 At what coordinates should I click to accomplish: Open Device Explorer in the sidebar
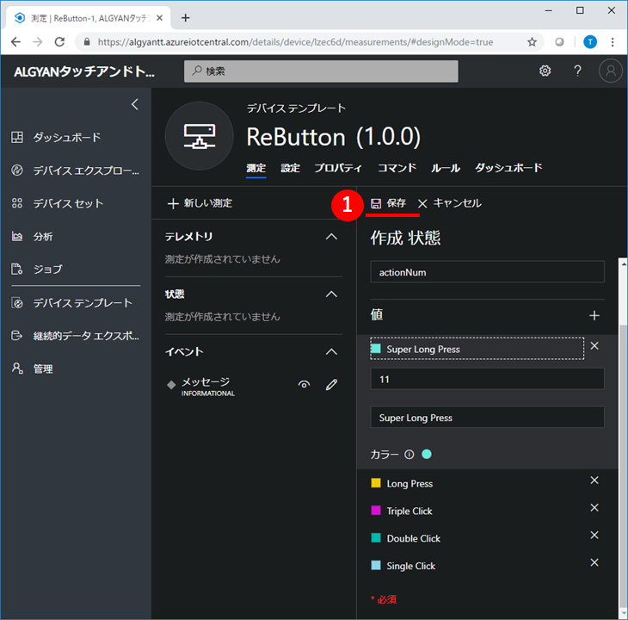point(76,170)
